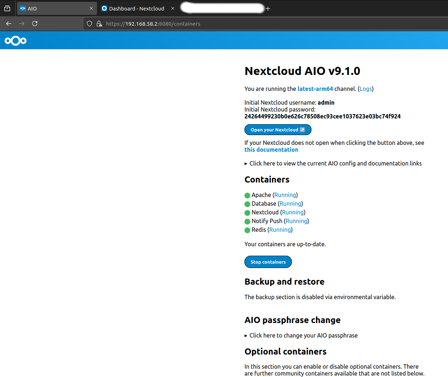The height and width of the screenshot is (377, 448).
Task: Open the tracking protection shield icon
Action: (89, 24)
